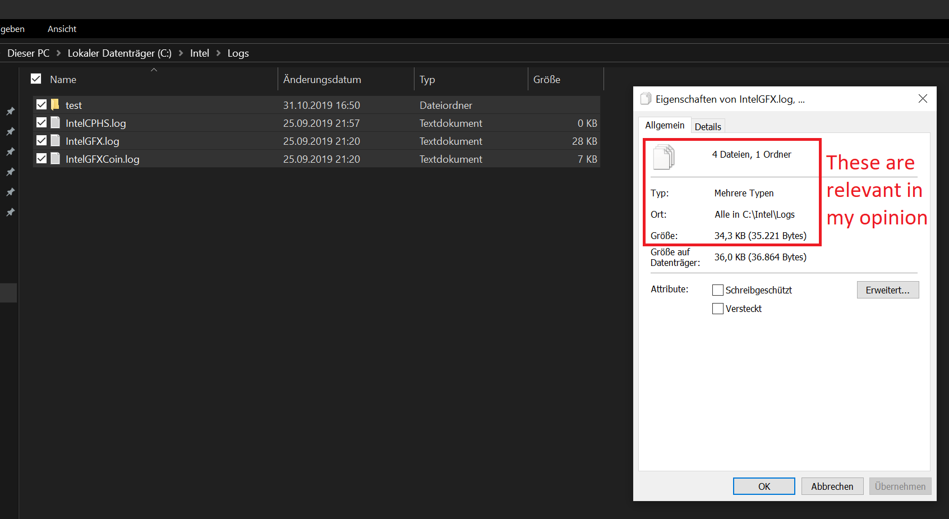
Task: Click the '4 Dateien, 1 Ordner' text
Action: coord(752,154)
